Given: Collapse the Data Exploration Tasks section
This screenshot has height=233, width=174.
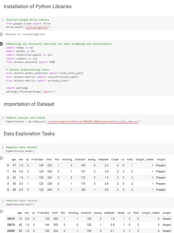Looking at the screenshot, I should 1,134.
